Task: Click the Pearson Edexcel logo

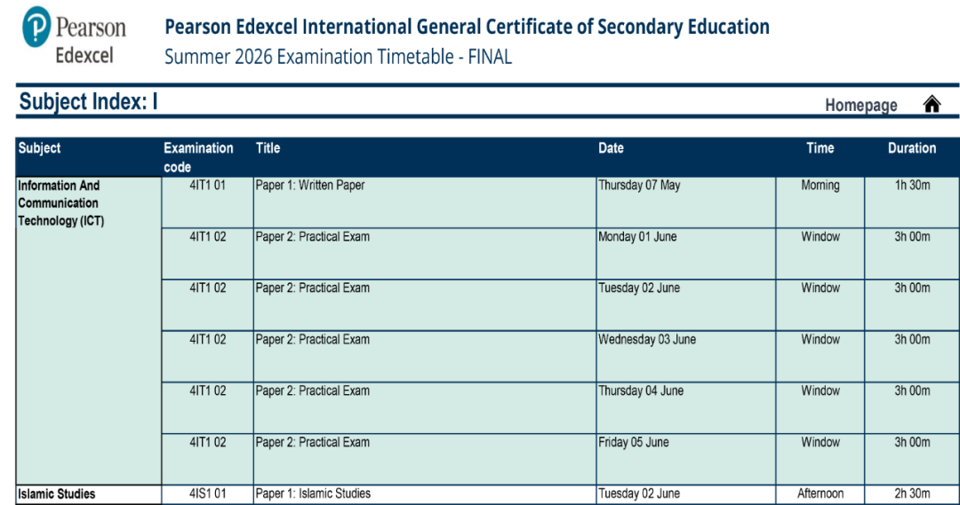Action: [x=75, y=36]
